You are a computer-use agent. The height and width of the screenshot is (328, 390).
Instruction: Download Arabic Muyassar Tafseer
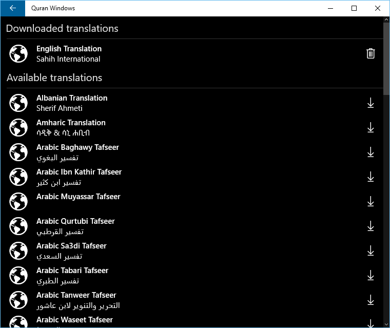(371, 202)
